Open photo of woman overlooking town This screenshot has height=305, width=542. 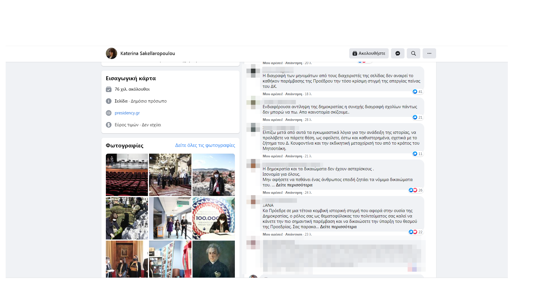(214, 175)
